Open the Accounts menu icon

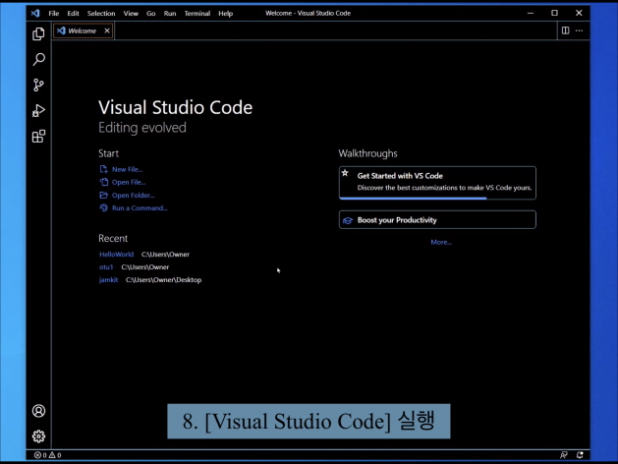click(38, 411)
